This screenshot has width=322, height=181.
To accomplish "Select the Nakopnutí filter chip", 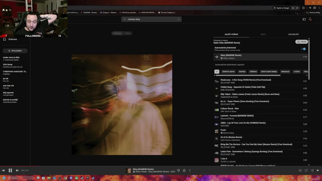I will [285, 72].
